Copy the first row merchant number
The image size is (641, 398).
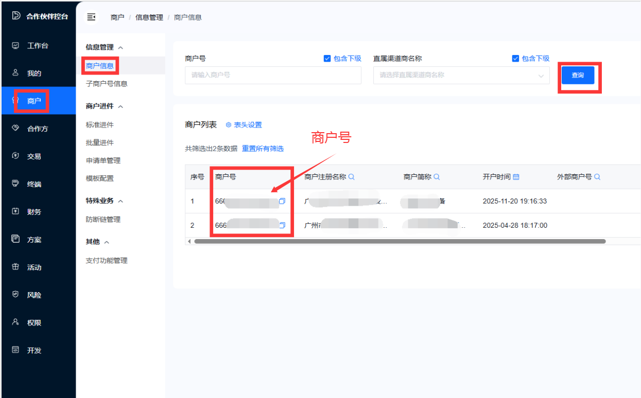[282, 201]
